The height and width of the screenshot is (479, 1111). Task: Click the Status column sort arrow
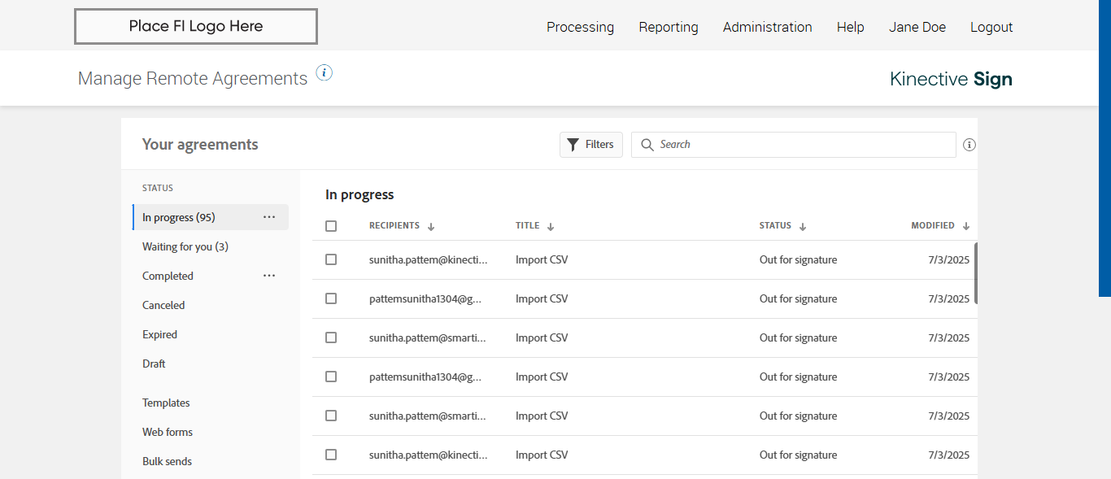[x=803, y=227]
